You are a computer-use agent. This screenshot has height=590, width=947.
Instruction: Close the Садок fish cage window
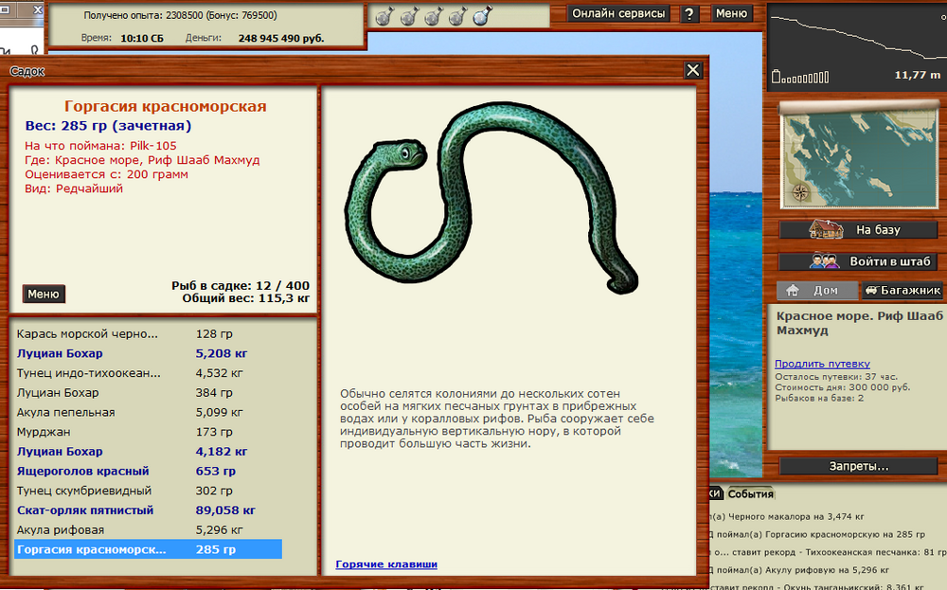pyautogui.click(x=693, y=71)
